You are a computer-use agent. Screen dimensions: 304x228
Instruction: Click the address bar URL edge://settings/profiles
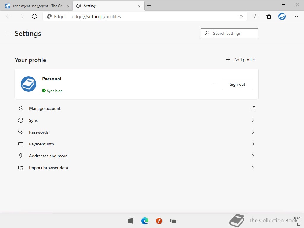tap(96, 17)
